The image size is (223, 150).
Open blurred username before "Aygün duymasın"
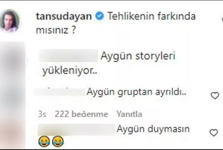[x=76, y=130]
